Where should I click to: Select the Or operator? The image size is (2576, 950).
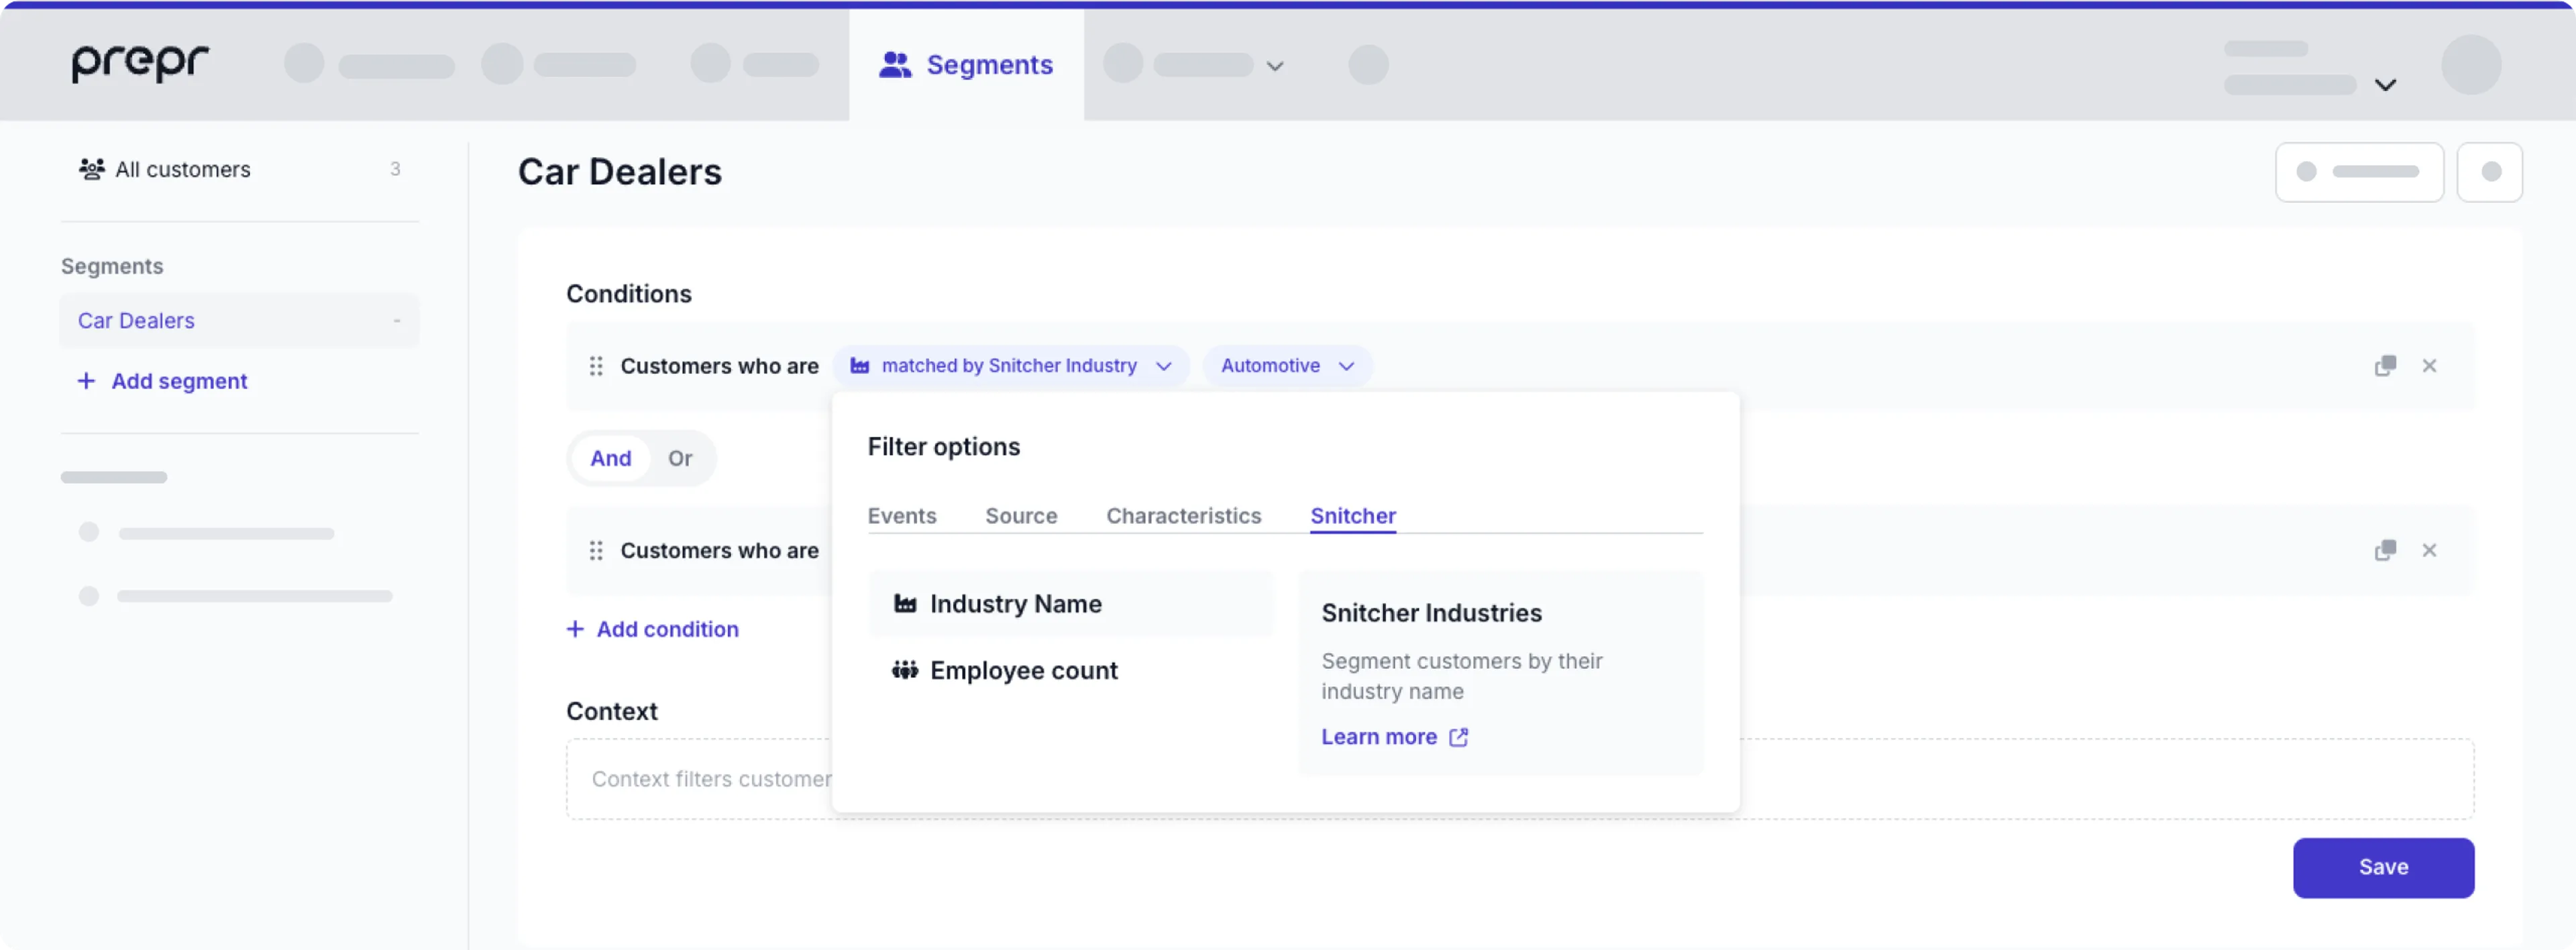click(680, 458)
